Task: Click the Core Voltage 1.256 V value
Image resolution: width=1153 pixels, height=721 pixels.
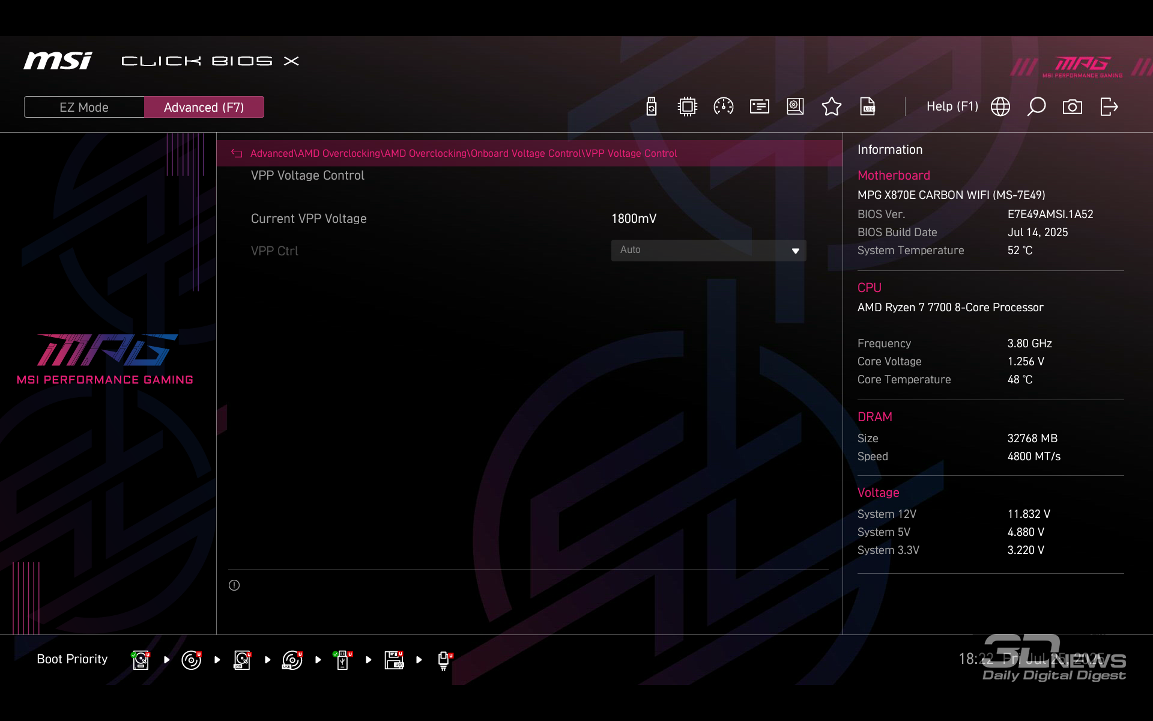Action: (x=1026, y=362)
